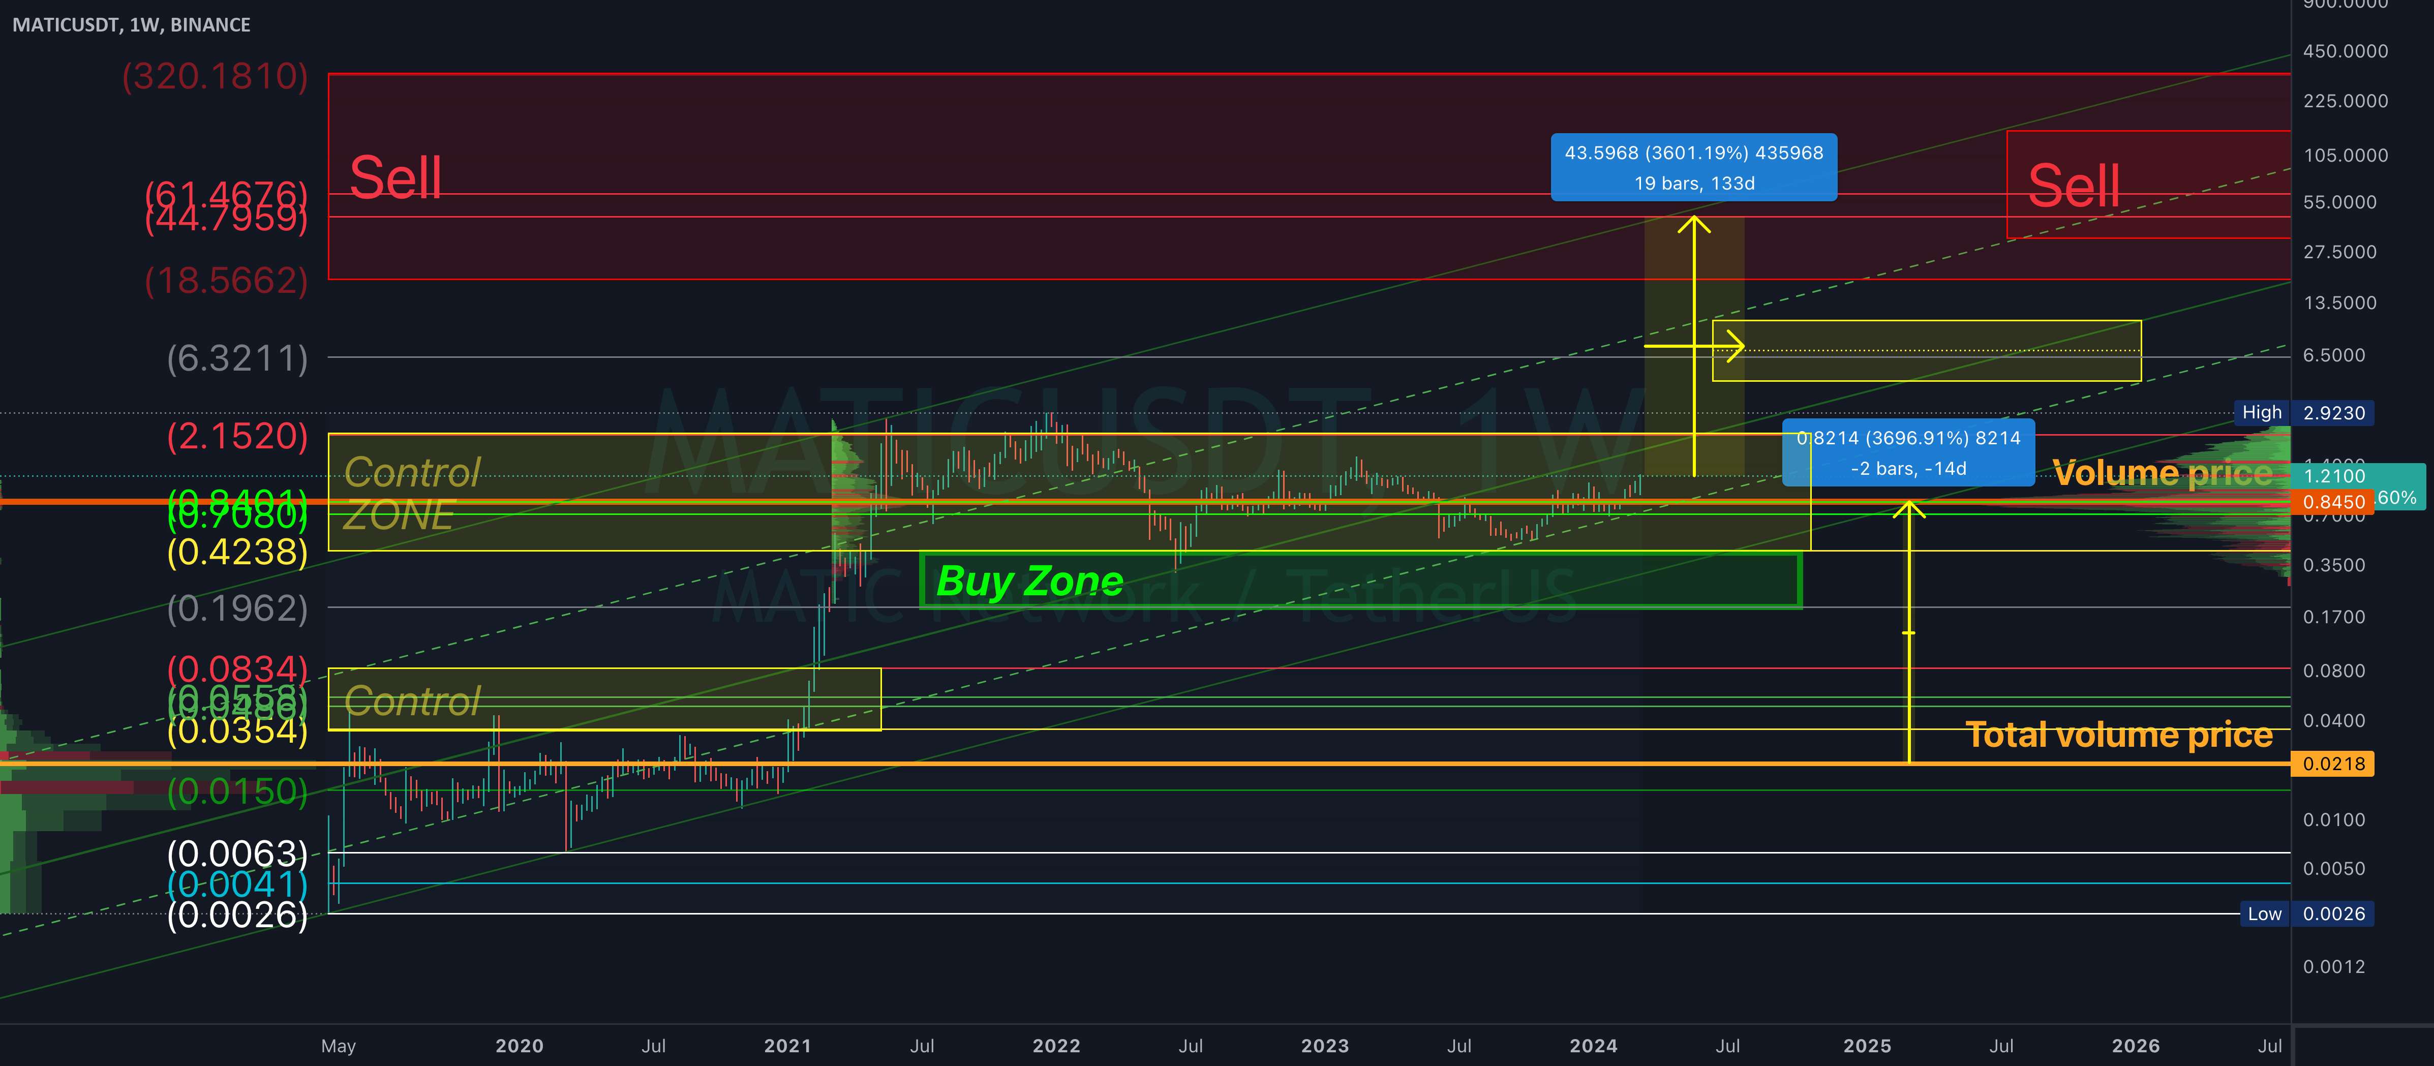Click 105.0000 on the price axis
Viewport: 2434px width, 1066px height.
[x=2345, y=155]
